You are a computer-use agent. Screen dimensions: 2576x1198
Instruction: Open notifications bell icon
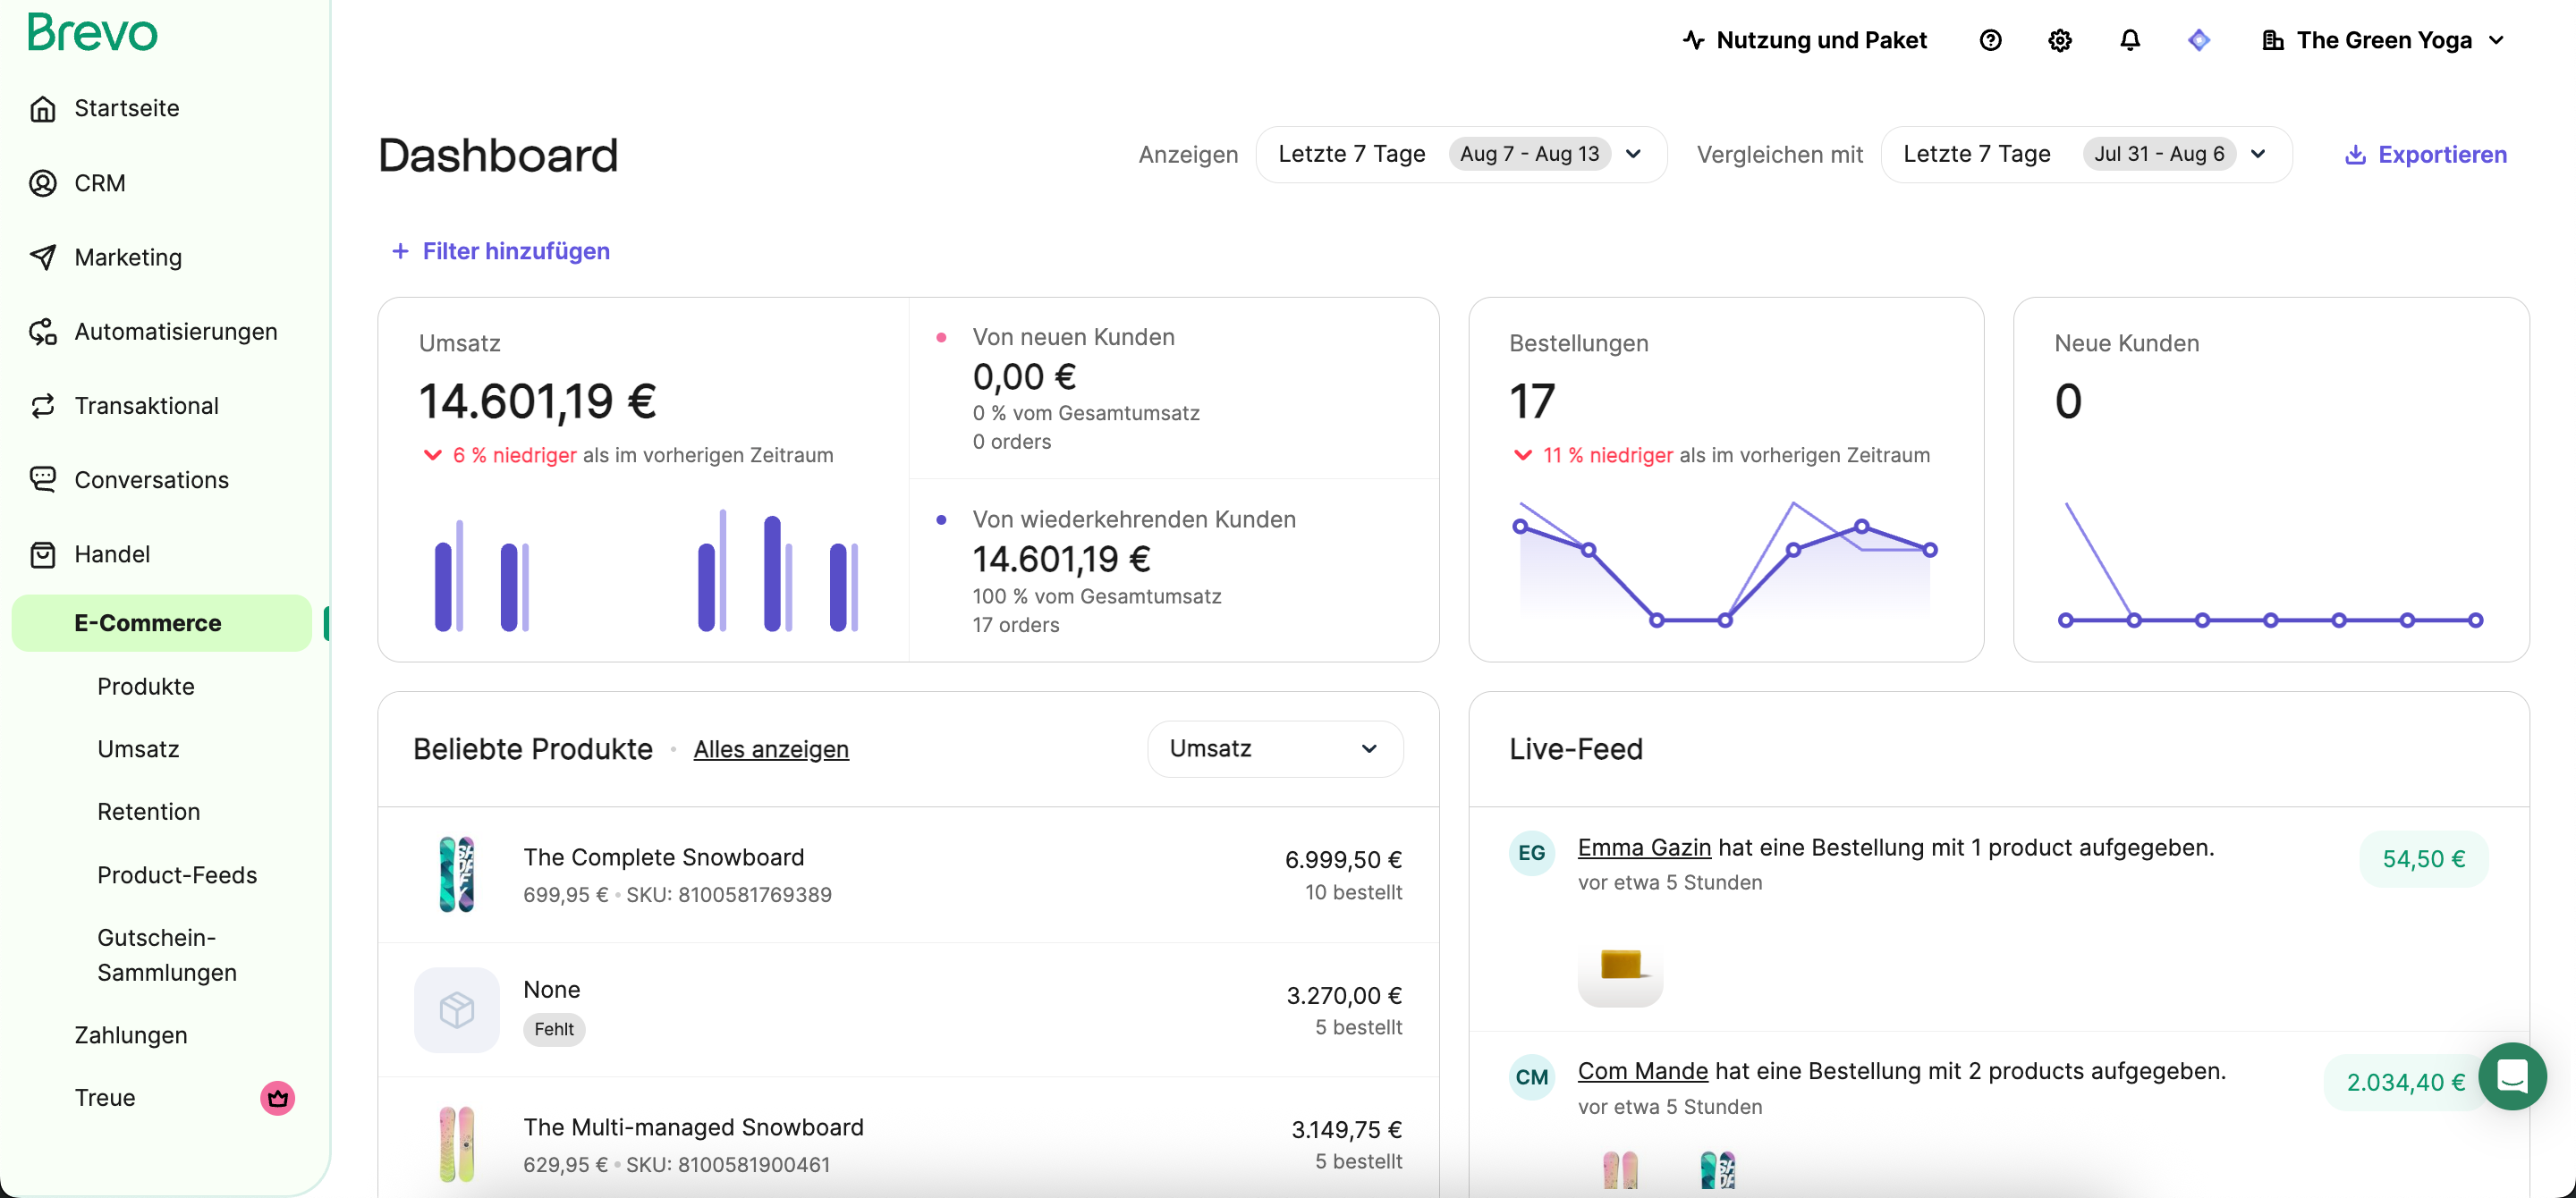click(2130, 40)
